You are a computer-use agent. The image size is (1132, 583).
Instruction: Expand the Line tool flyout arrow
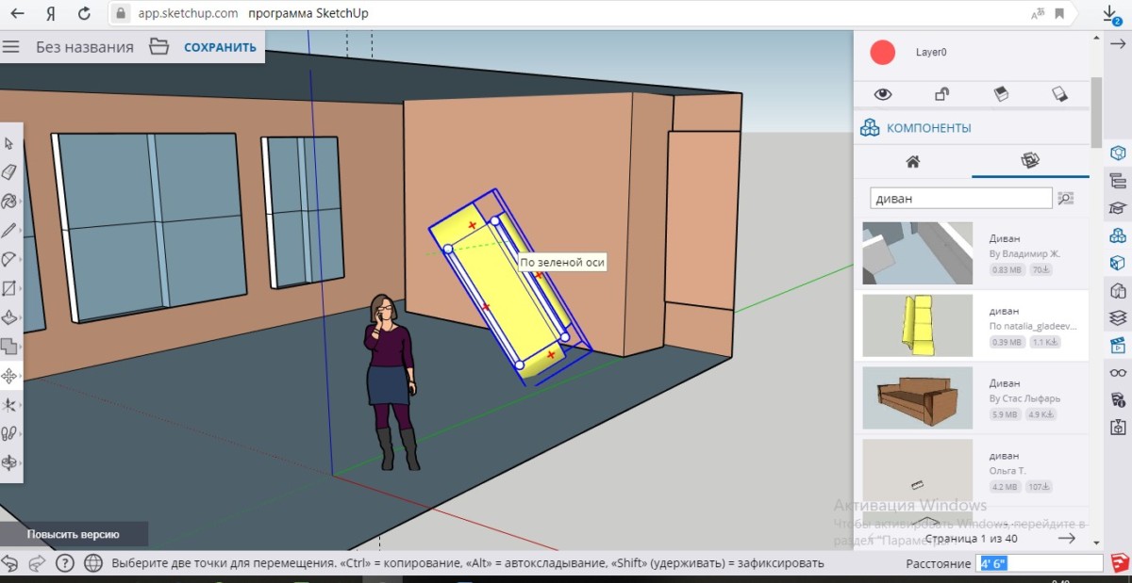click(19, 231)
